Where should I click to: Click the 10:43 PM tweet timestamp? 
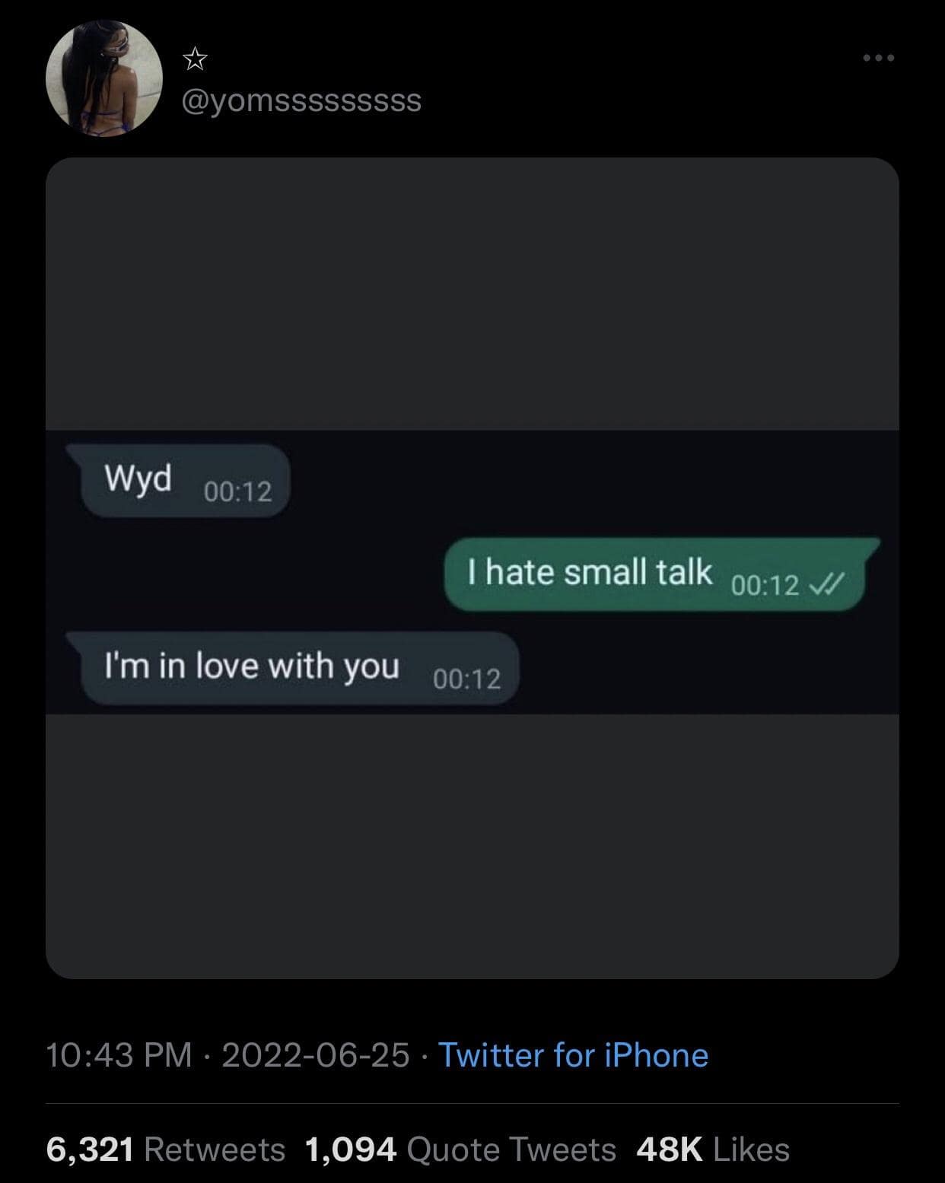tap(119, 1055)
